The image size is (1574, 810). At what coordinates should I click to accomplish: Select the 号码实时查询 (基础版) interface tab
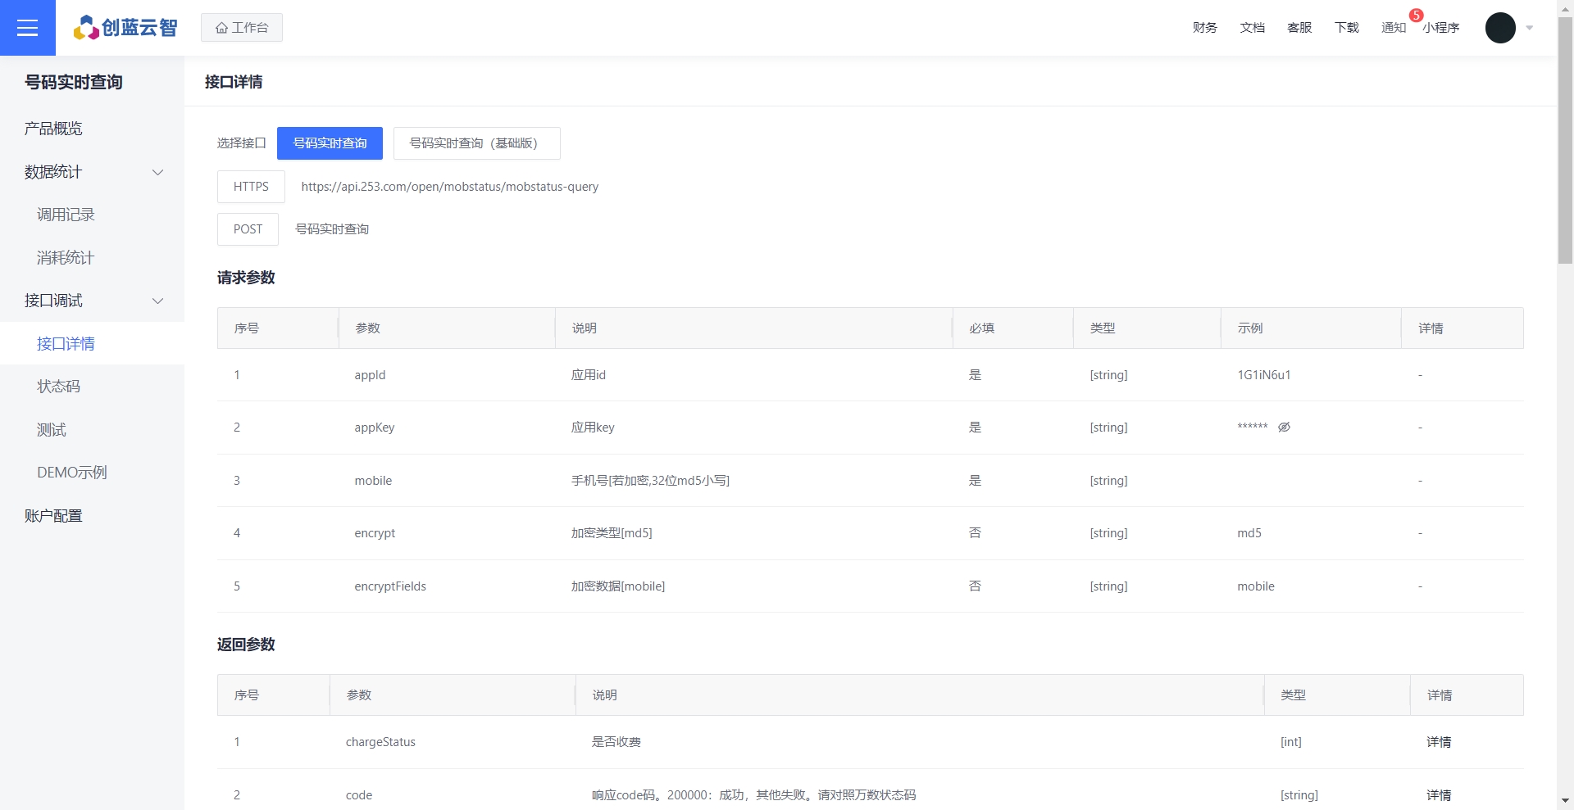click(476, 143)
